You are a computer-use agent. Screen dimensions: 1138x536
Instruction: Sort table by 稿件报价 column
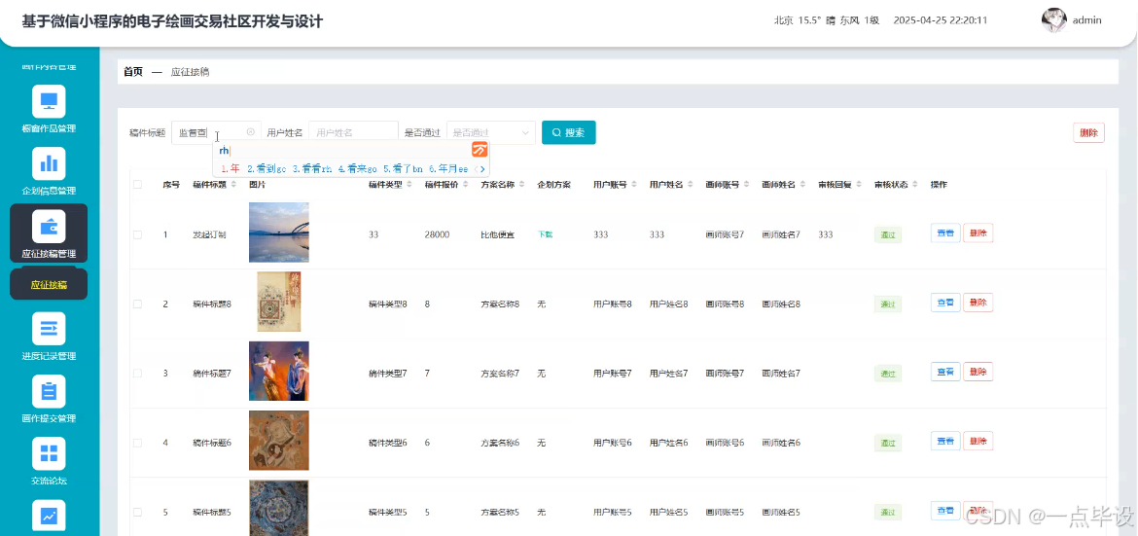(466, 185)
